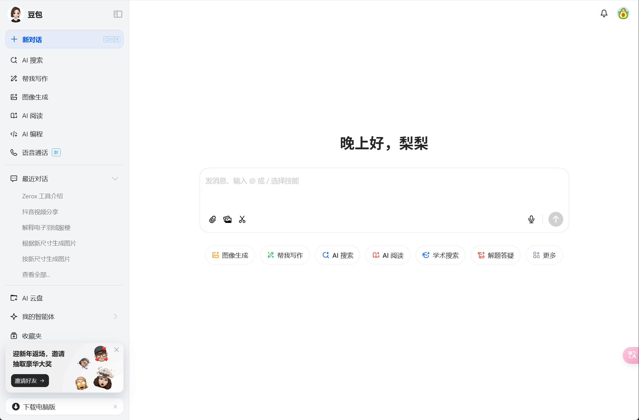The height and width of the screenshot is (420, 639).
Task: Expand 我的智能体 submenu arrow
Action: [x=115, y=317]
